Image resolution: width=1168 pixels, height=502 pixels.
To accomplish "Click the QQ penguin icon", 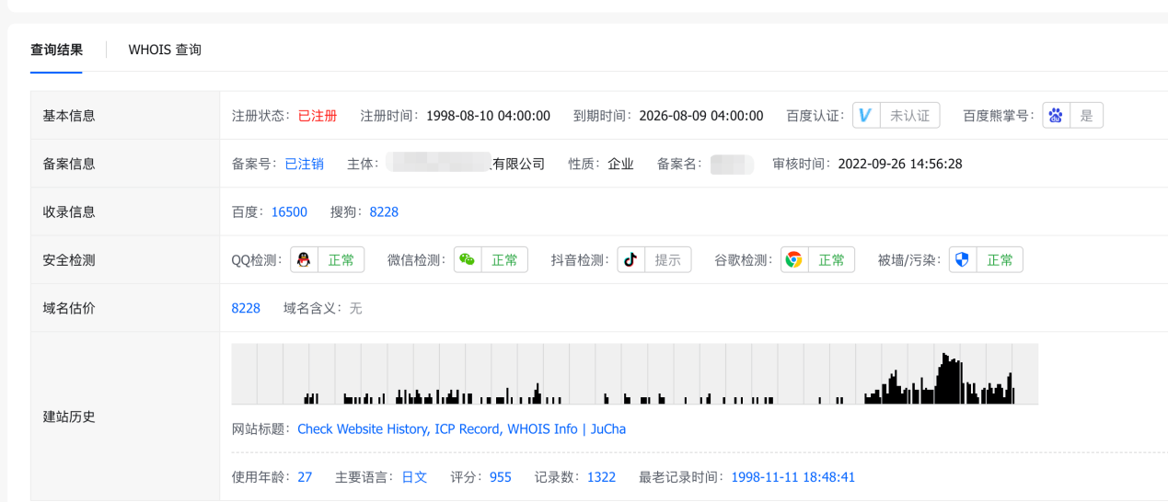I will click(x=304, y=260).
